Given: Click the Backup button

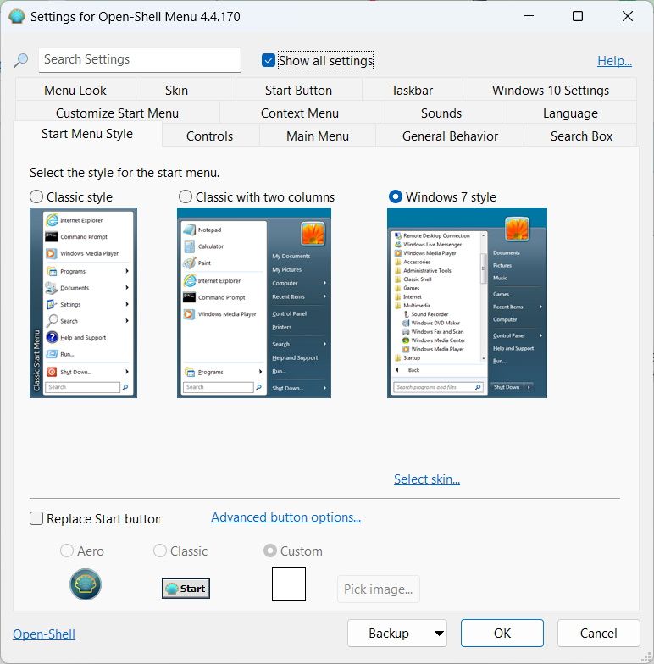Looking at the screenshot, I should tap(389, 634).
